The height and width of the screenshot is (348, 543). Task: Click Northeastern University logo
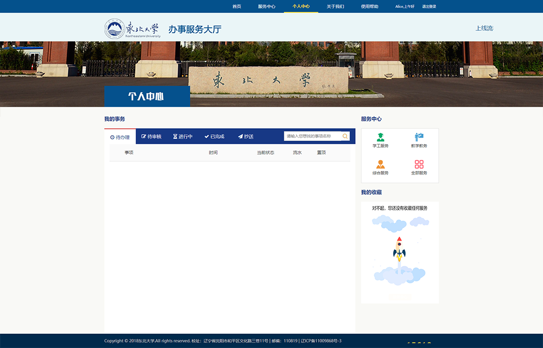(133, 29)
